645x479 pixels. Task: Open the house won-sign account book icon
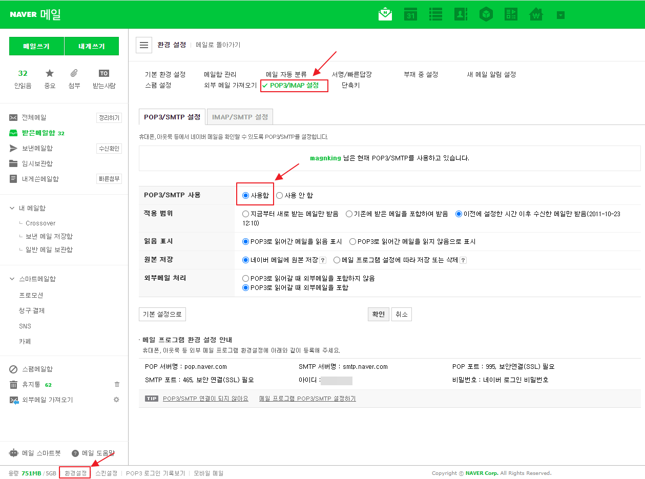(x=536, y=14)
